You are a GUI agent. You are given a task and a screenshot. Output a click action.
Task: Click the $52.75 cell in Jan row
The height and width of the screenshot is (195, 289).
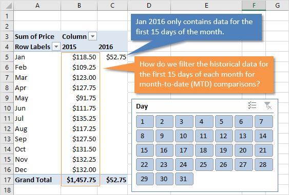[x=112, y=57]
